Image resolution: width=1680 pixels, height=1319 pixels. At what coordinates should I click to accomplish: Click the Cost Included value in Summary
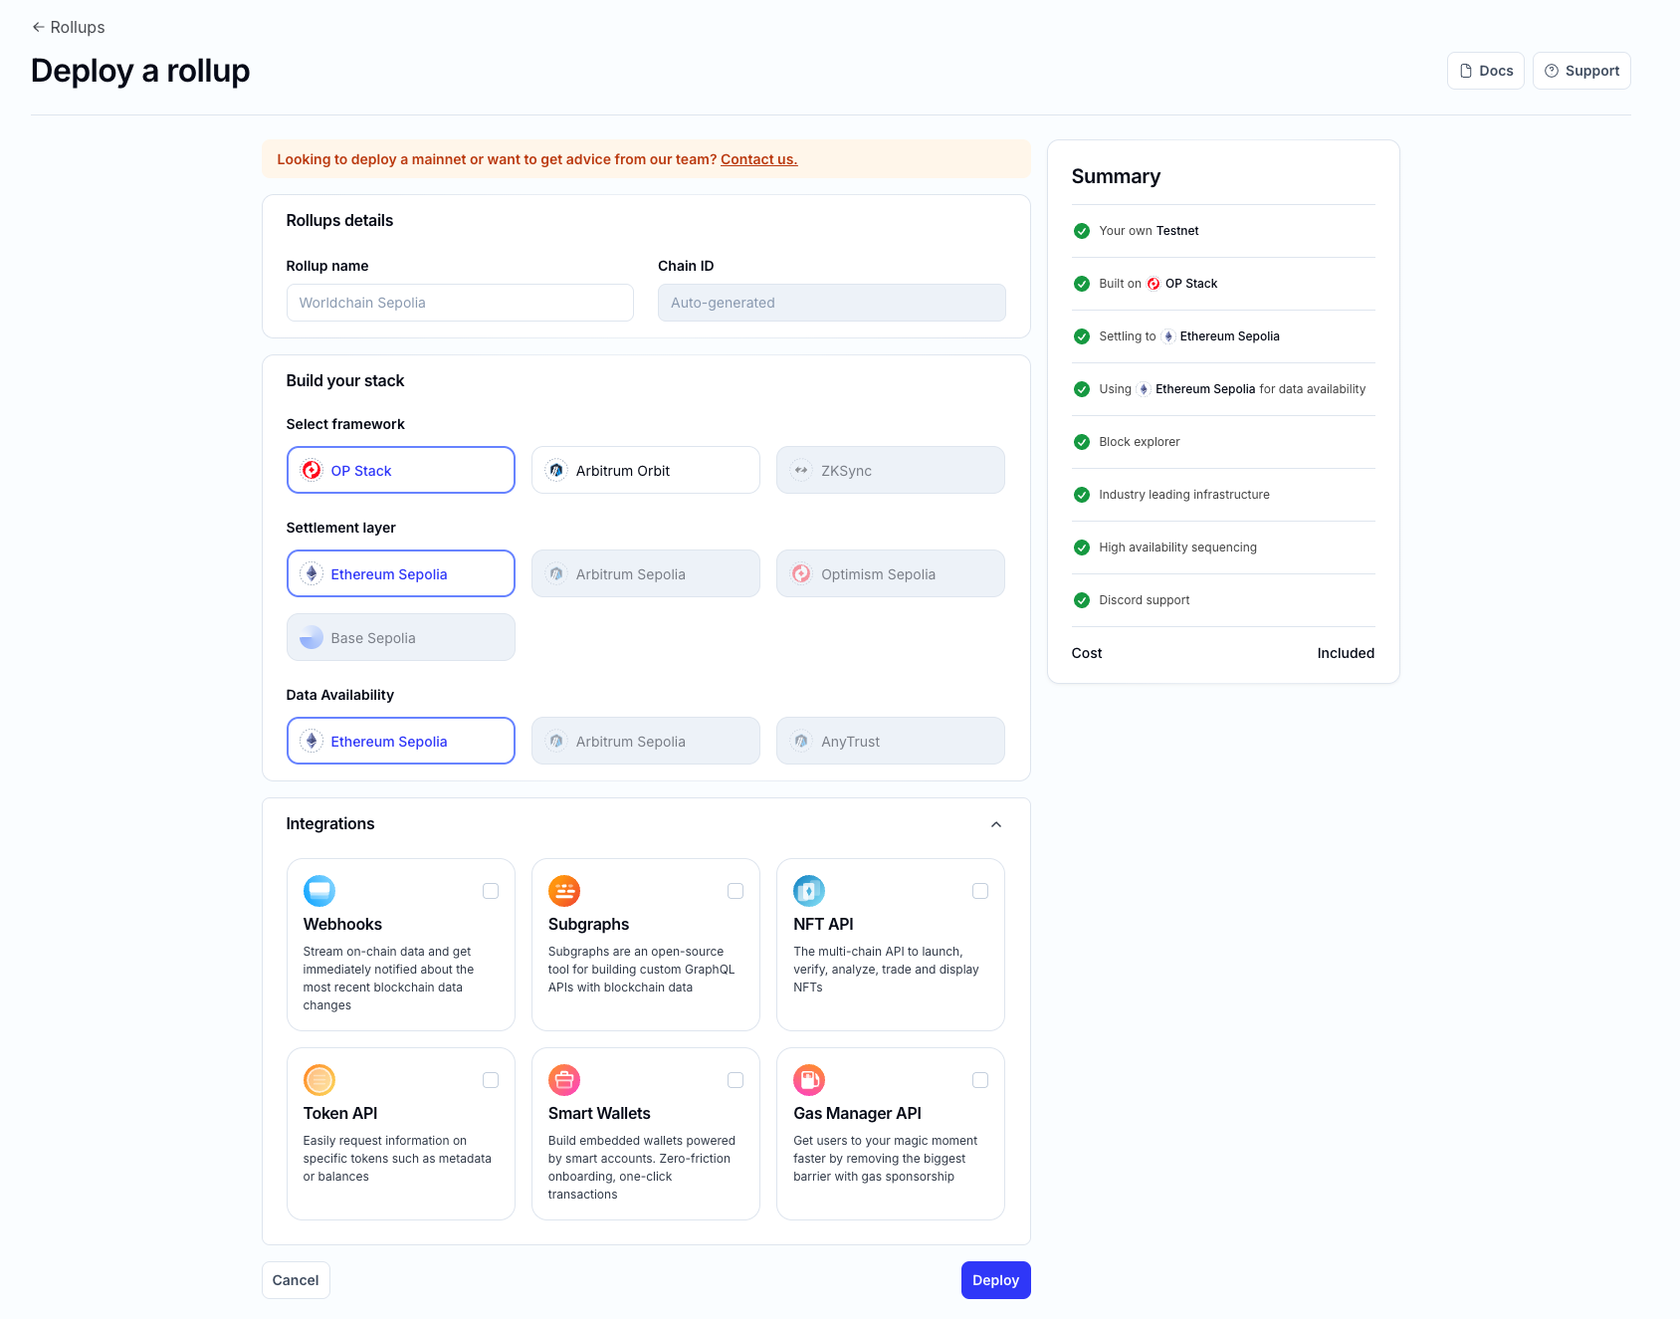click(x=1346, y=653)
